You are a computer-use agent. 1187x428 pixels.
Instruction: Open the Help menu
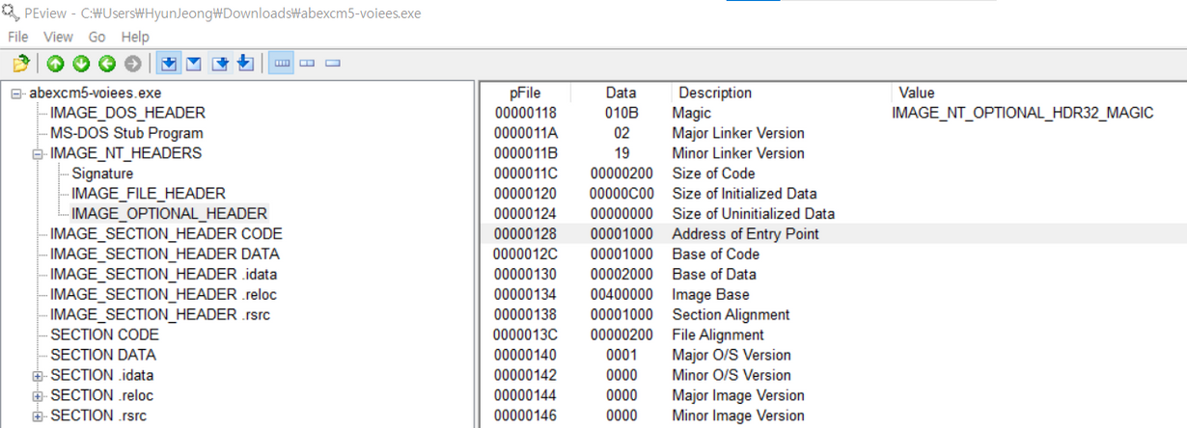coord(135,37)
